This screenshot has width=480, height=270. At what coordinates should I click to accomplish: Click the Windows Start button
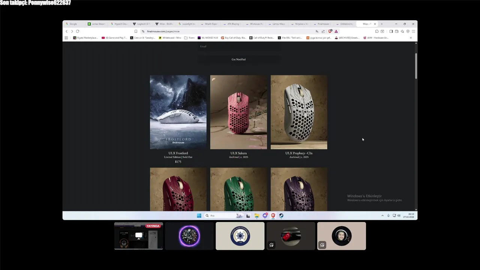click(x=199, y=216)
